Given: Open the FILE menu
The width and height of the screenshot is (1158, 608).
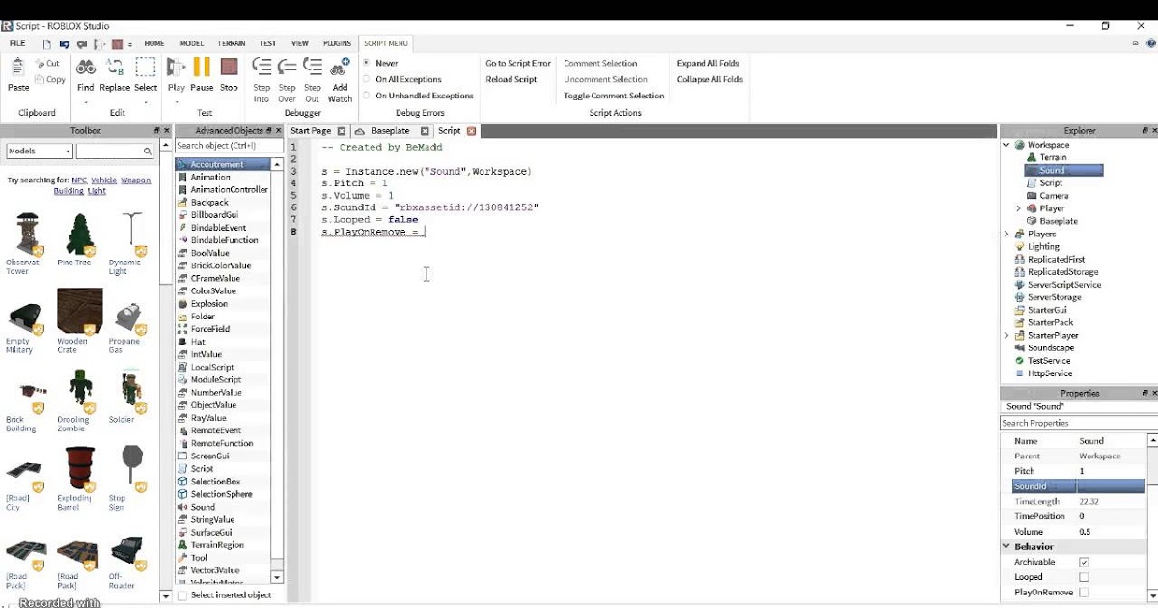Looking at the screenshot, I should point(17,43).
